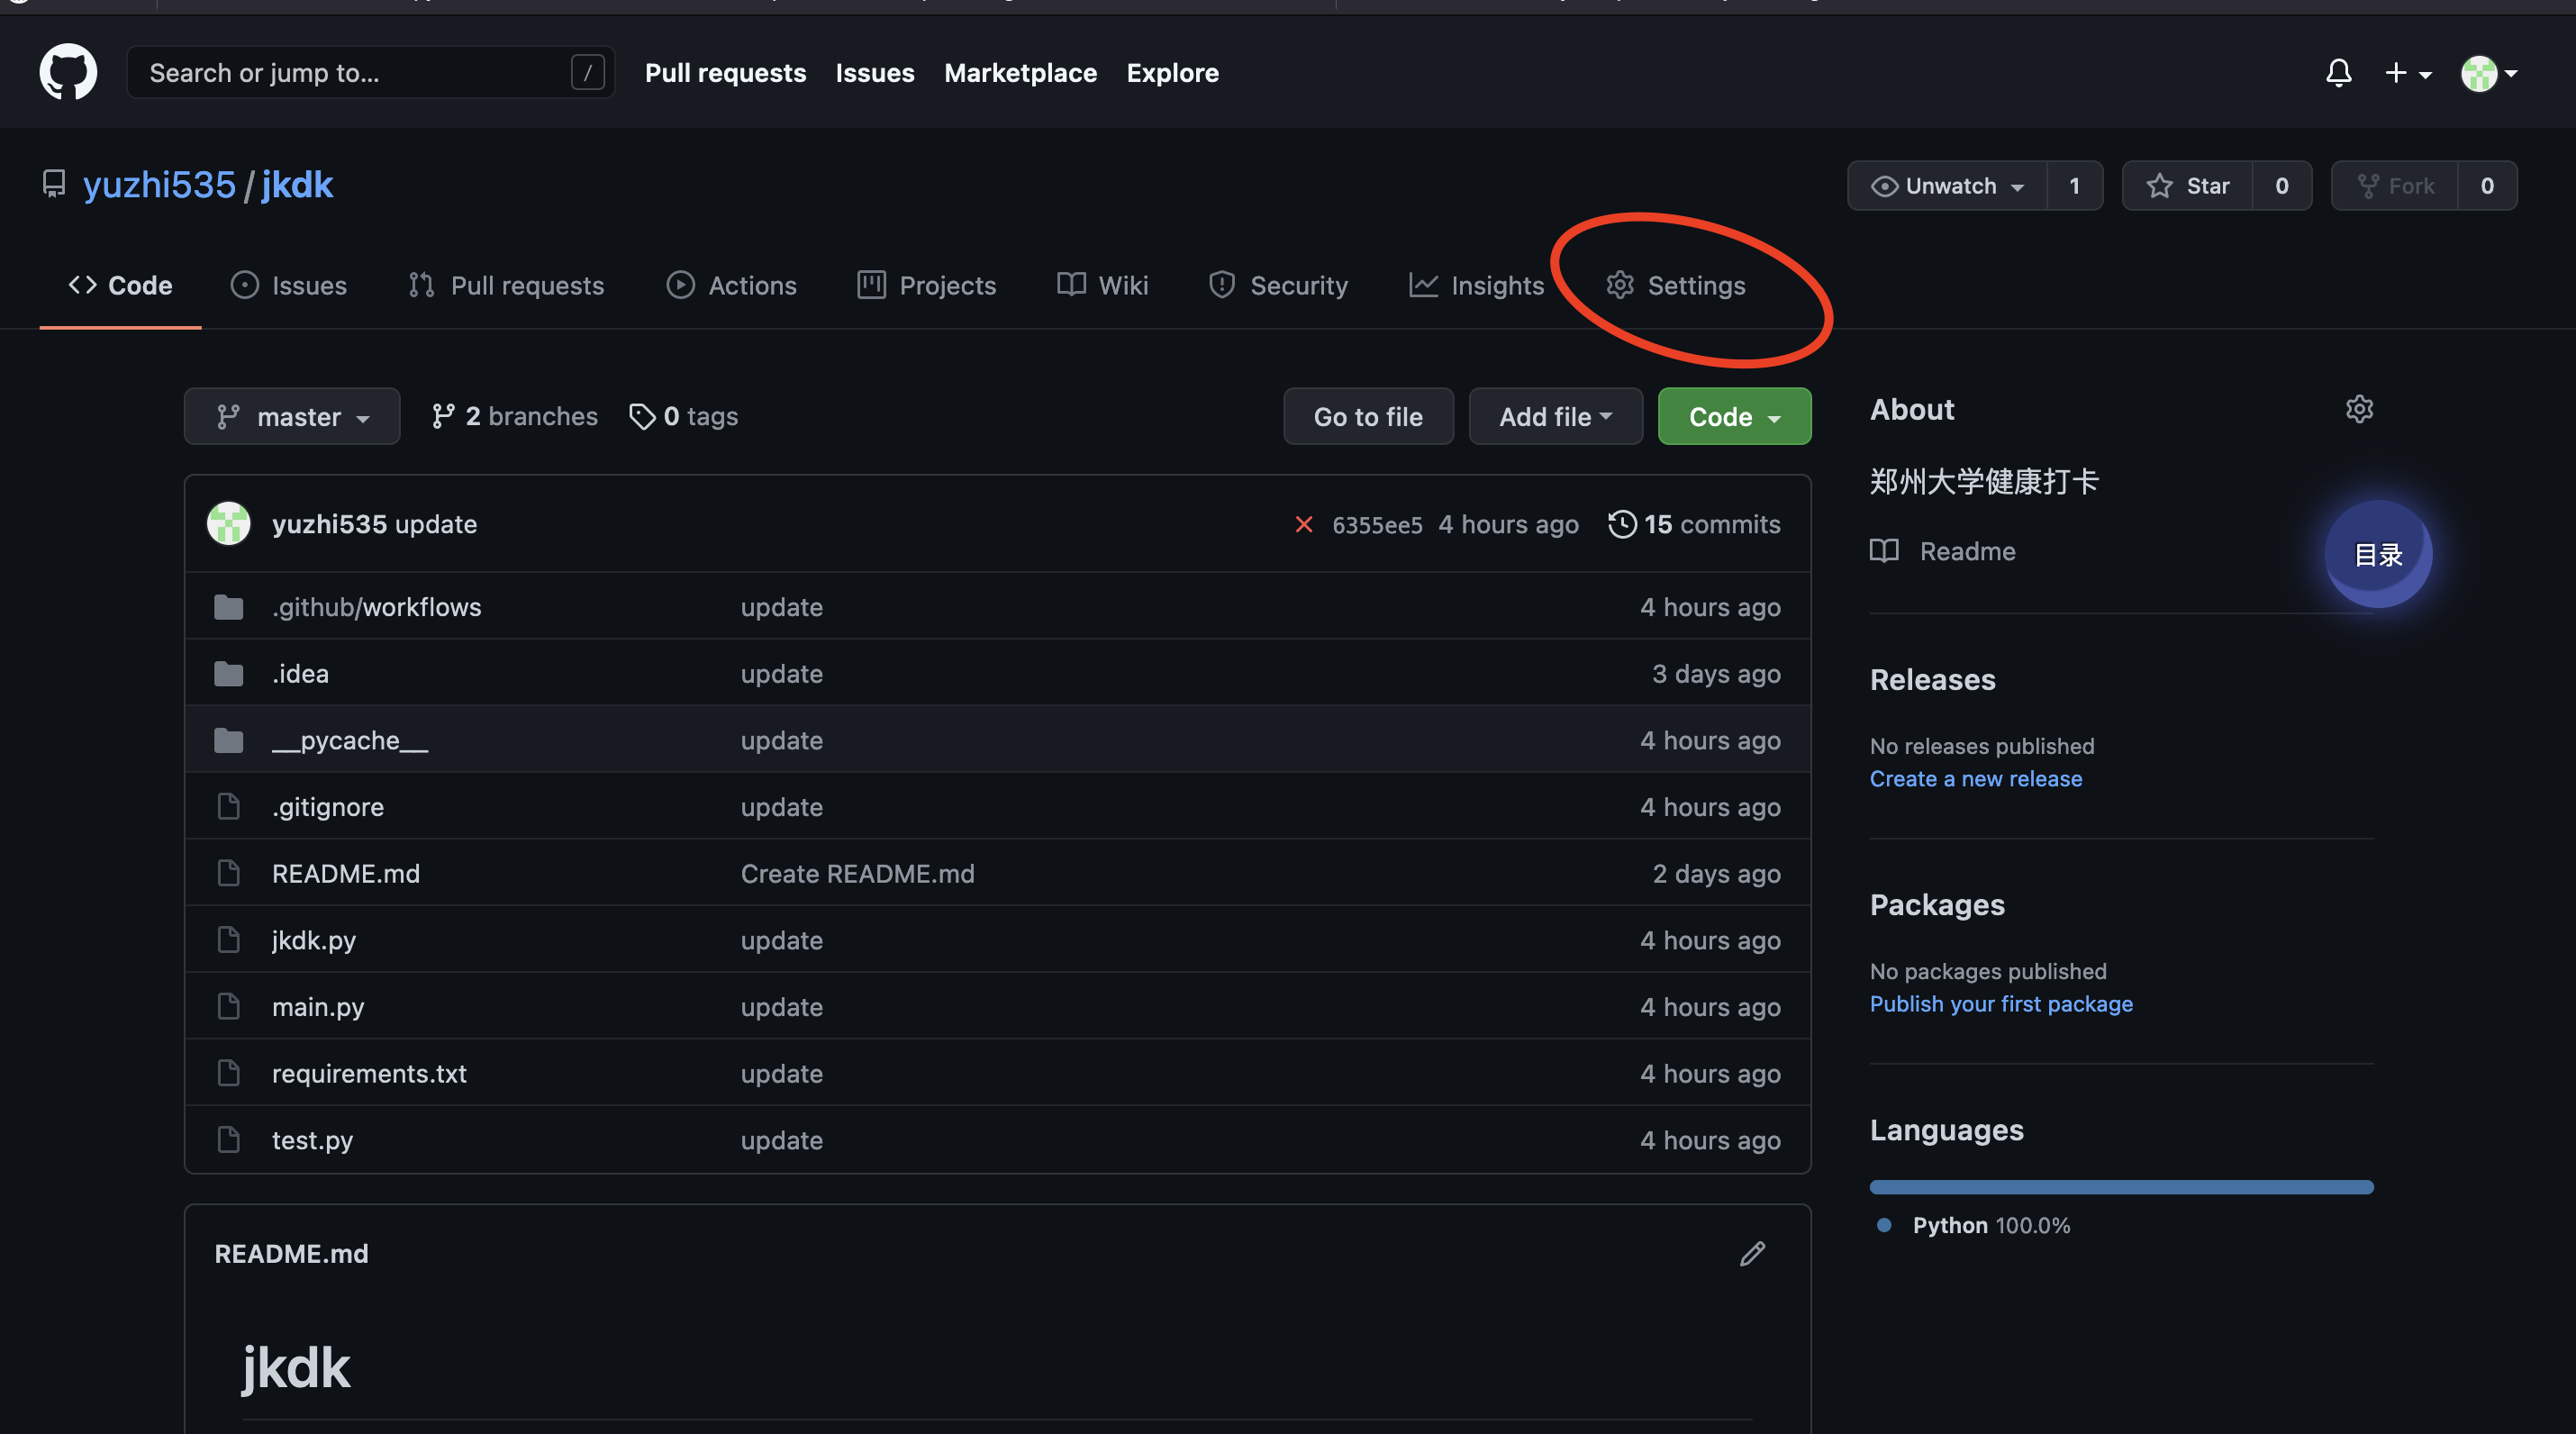Open the Packages heading link

(1937, 905)
